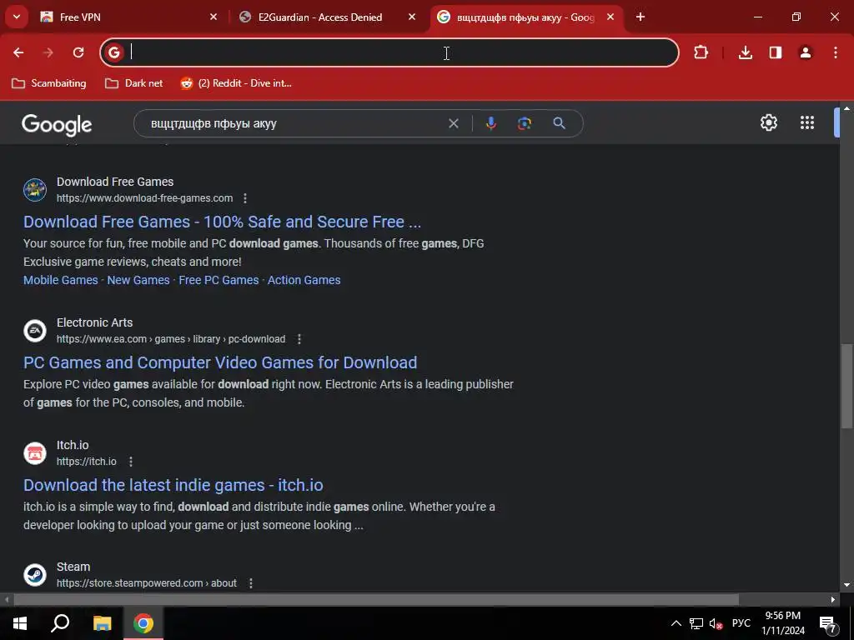Click the scroll-down arrow of page scrollbar
854x640 pixels.
click(x=847, y=585)
